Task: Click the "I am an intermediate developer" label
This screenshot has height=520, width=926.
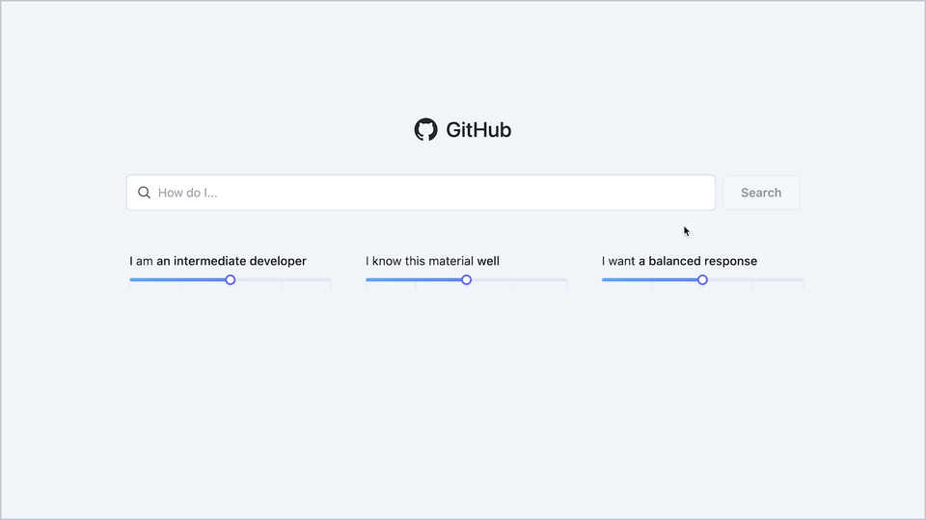Action: point(218,261)
